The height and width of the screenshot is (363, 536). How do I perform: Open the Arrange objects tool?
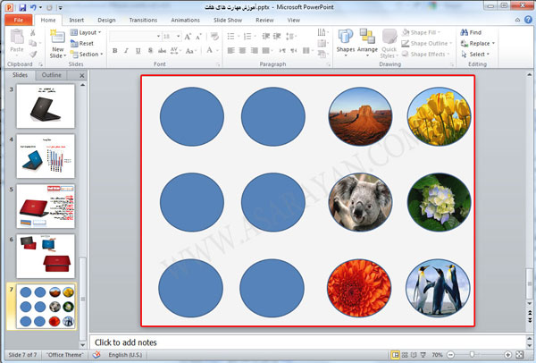(367, 40)
